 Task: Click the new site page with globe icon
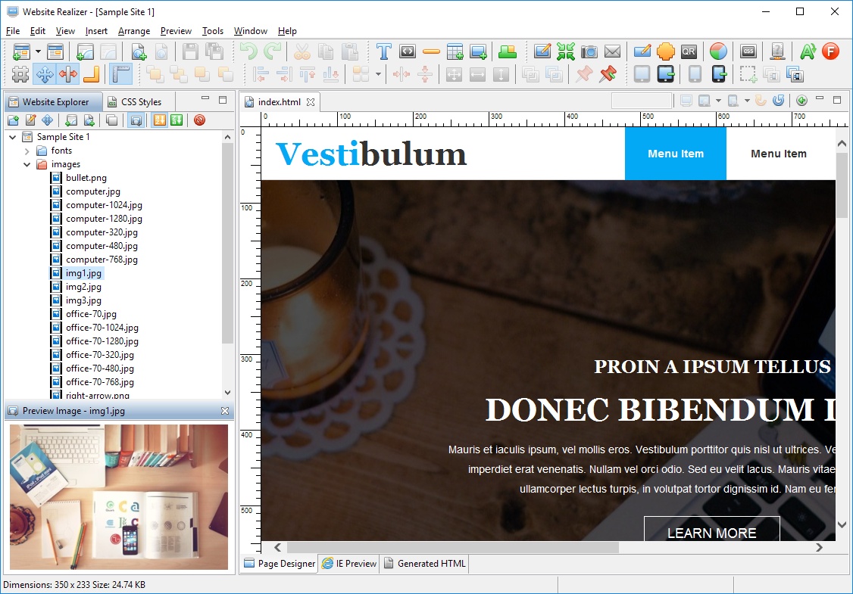(138, 51)
